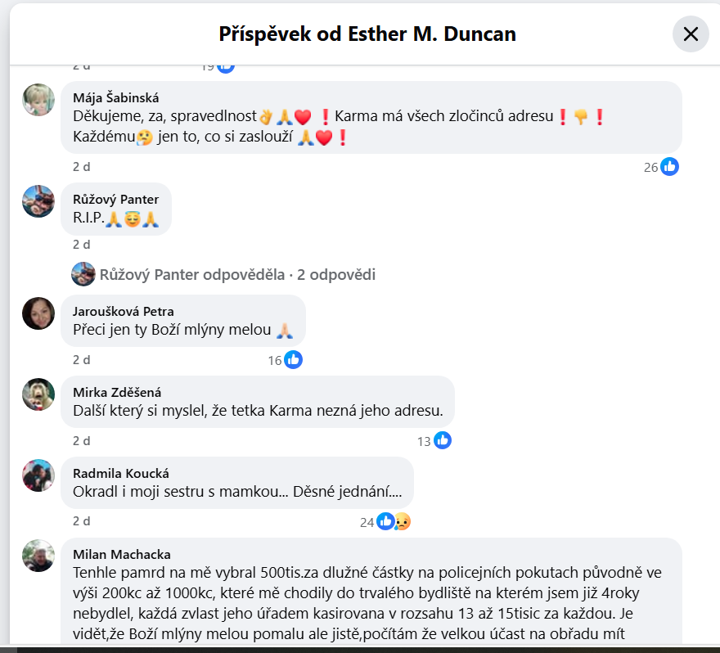Open Růžový Panter's avatar
This screenshot has height=653, width=720.
pos(38,201)
